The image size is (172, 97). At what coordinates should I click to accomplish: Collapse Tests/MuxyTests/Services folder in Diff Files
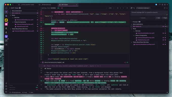click(x=11, y=29)
